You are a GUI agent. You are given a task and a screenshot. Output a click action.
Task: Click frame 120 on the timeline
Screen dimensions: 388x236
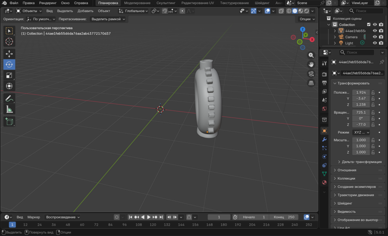(x=152, y=225)
